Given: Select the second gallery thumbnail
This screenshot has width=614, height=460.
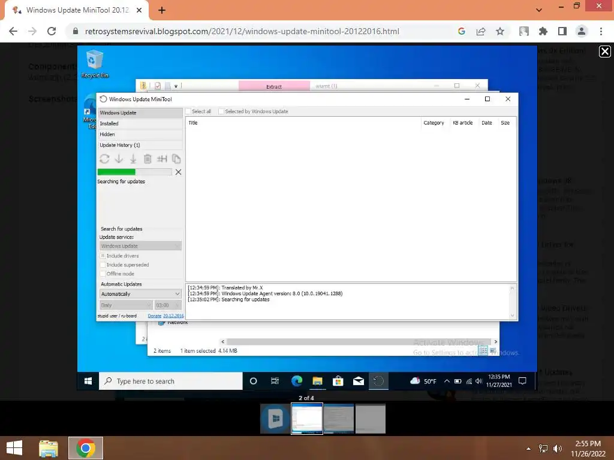Looking at the screenshot, I should tap(307, 419).
